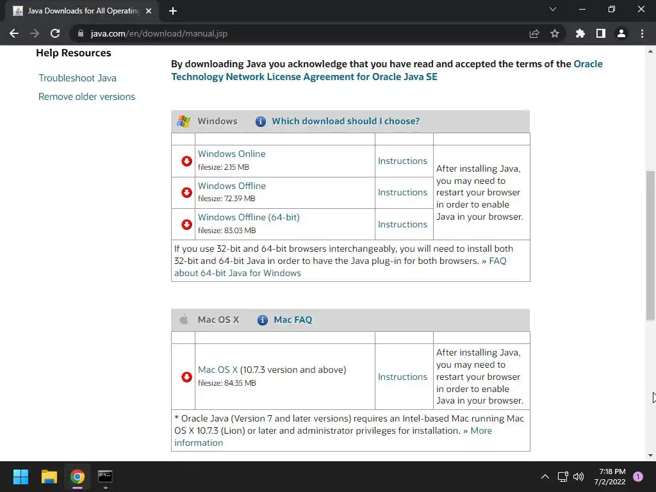The height and width of the screenshot is (492, 656).
Task: Download the Windows Offline (64-bit) link
Action: pyautogui.click(x=249, y=218)
